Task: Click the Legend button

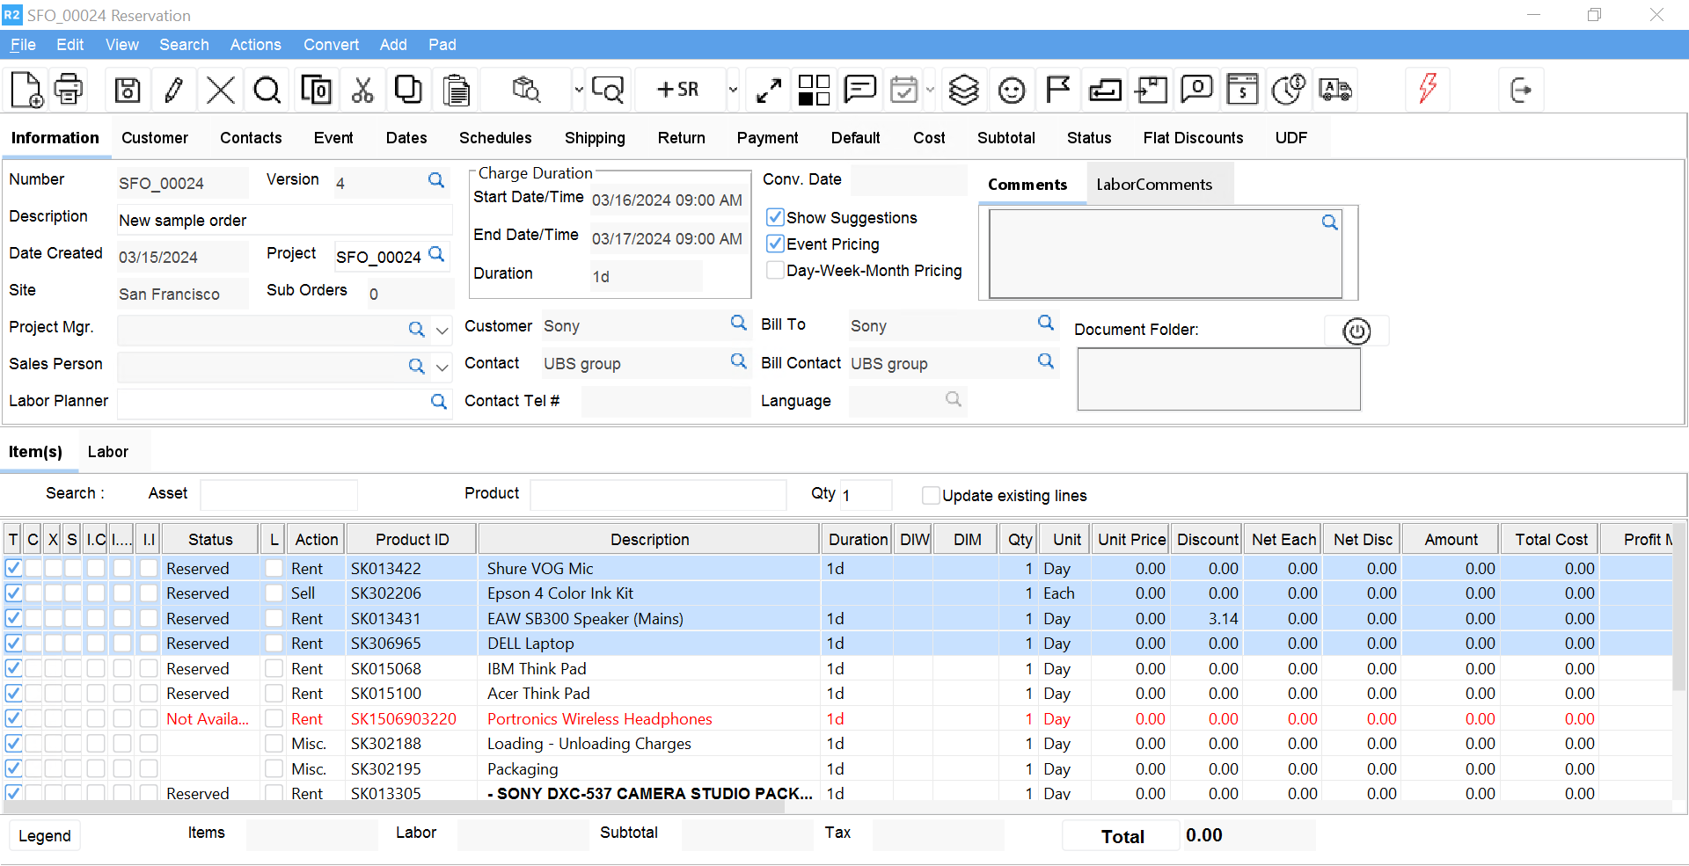Action: (45, 835)
